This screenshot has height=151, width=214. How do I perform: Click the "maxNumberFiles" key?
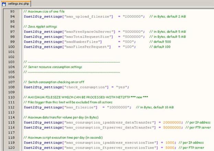pyautogui.click(x=83, y=42)
